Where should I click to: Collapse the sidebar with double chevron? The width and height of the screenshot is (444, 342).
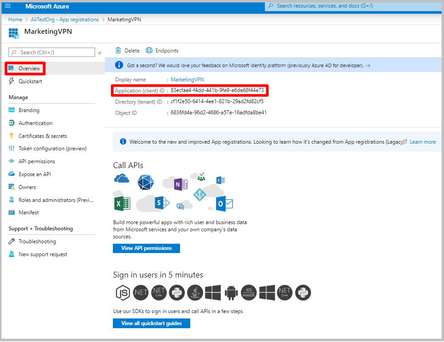pos(100,53)
